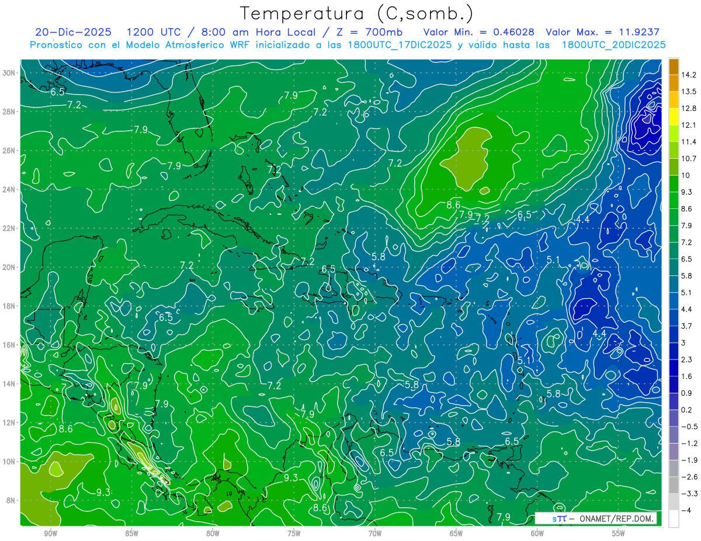Click the '30N' latitude axis label
Screen dimensions: 701x541
click(x=8, y=72)
